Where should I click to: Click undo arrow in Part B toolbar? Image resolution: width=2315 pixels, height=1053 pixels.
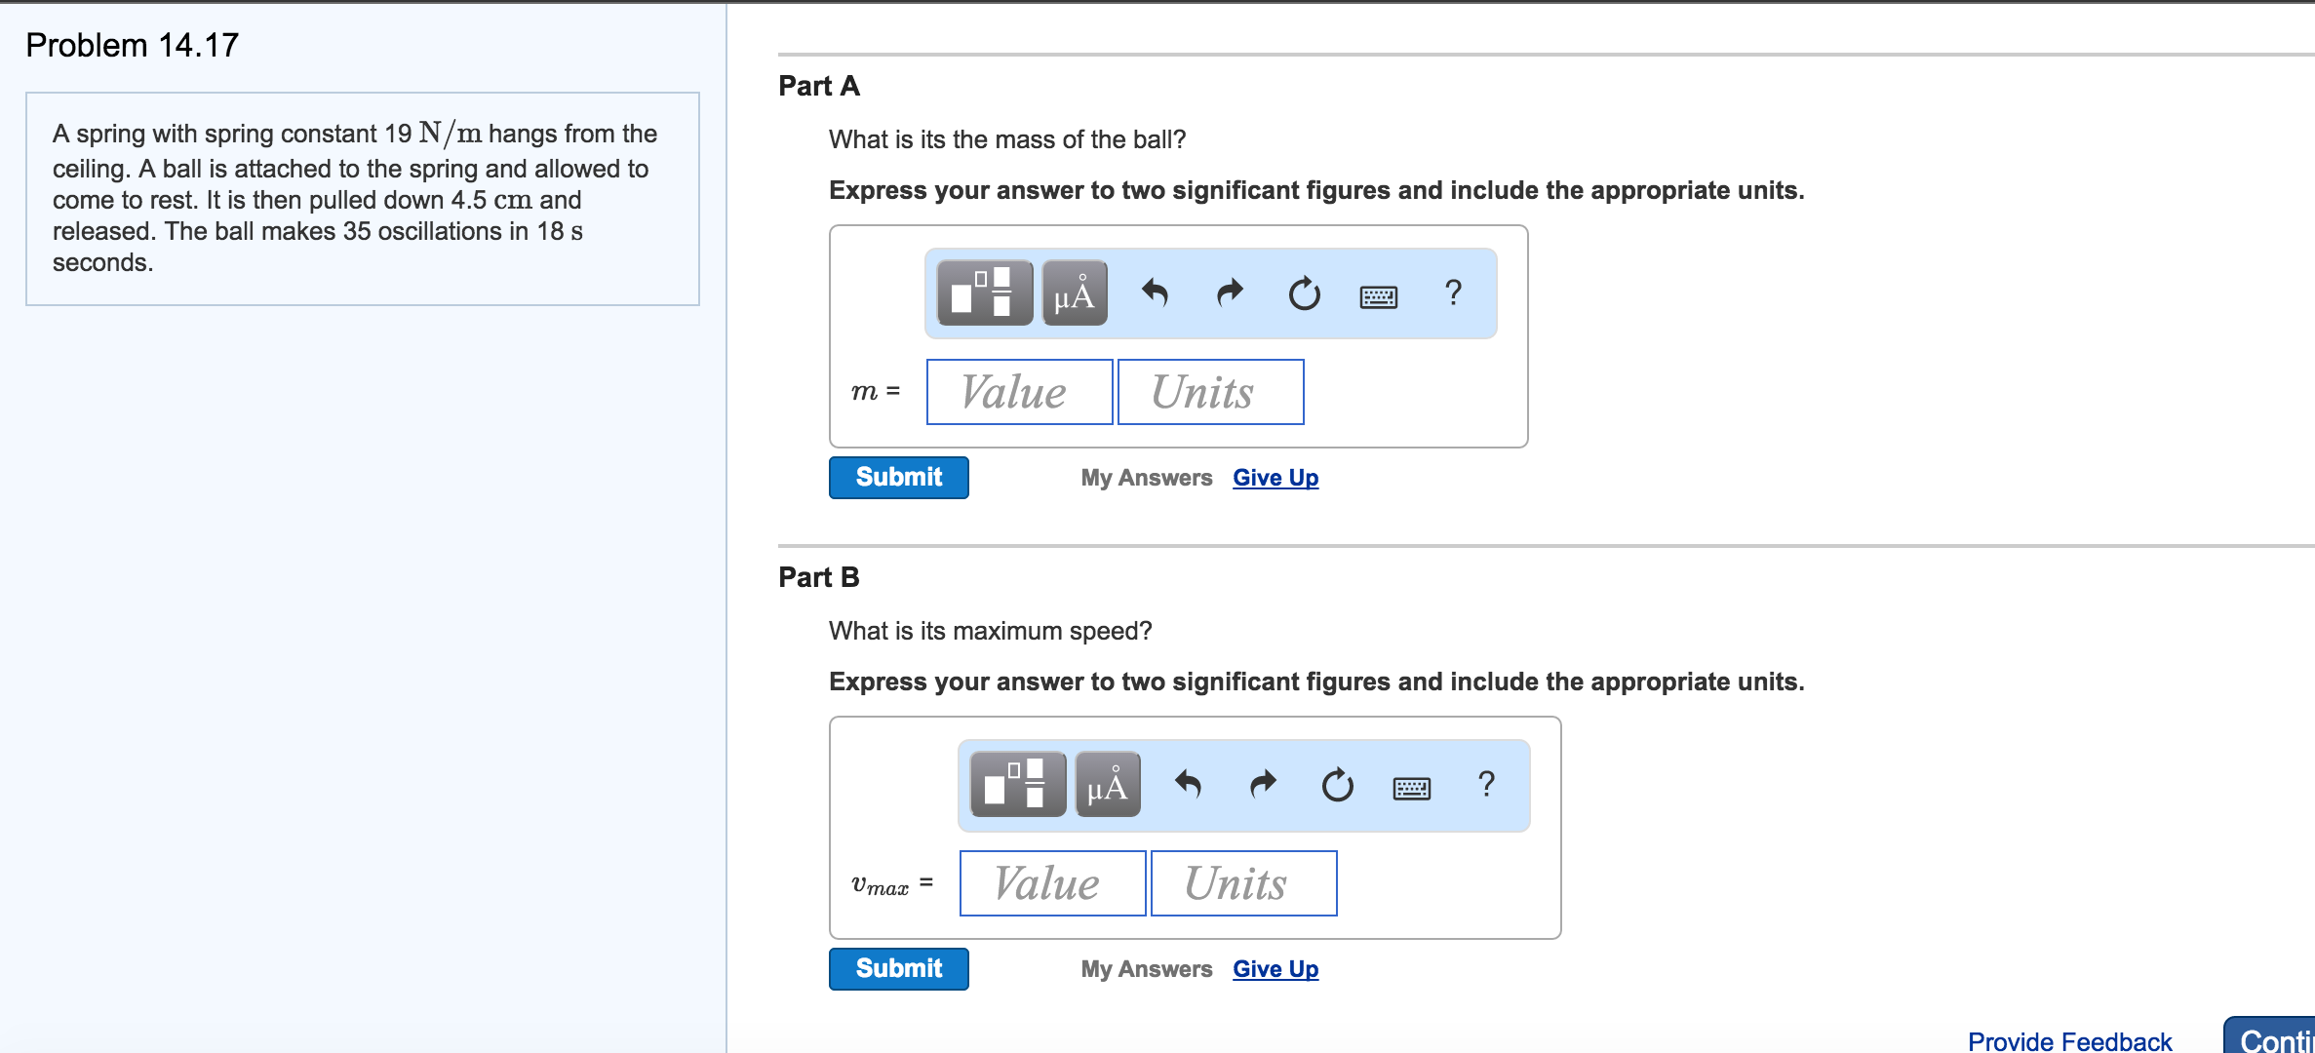click(1188, 784)
